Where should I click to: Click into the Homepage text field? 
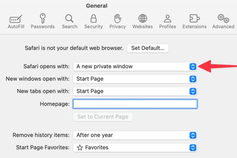[135, 104]
